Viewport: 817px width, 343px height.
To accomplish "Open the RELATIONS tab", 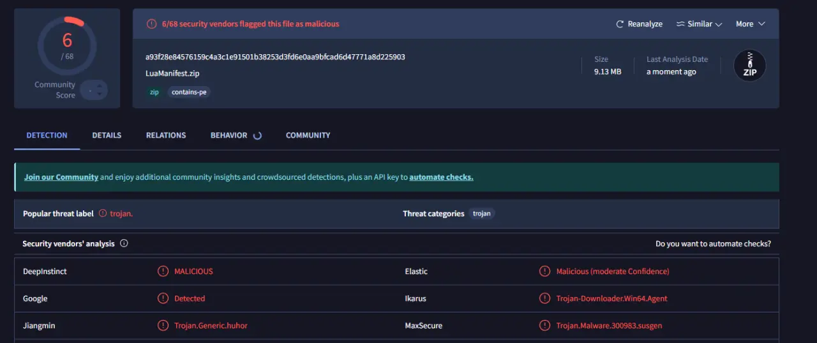I will 166,135.
